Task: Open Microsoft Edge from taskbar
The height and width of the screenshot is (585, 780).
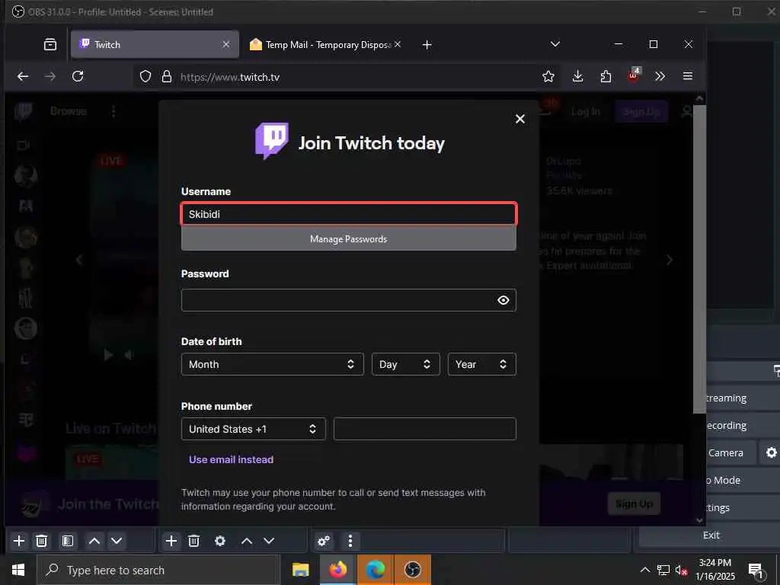Action: pyautogui.click(x=375, y=570)
